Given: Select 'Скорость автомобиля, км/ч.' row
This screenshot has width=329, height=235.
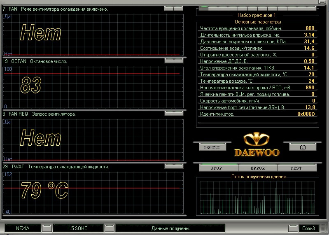Looking at the screenshot, I should [x=257, y=101].
